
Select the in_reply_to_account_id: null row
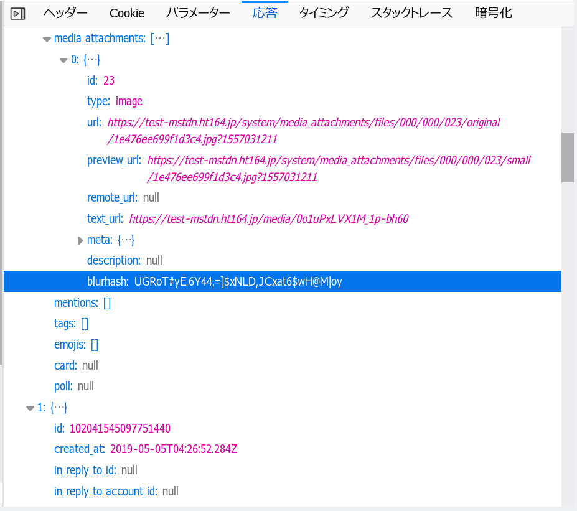point(282,492)
